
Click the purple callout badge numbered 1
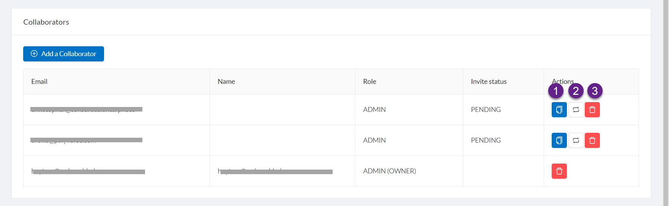click(556, 91)
